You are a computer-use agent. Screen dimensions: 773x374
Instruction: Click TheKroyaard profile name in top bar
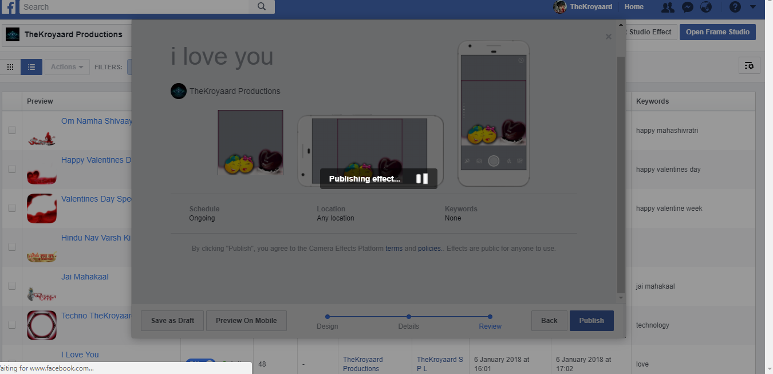click(x=591, y=7)
